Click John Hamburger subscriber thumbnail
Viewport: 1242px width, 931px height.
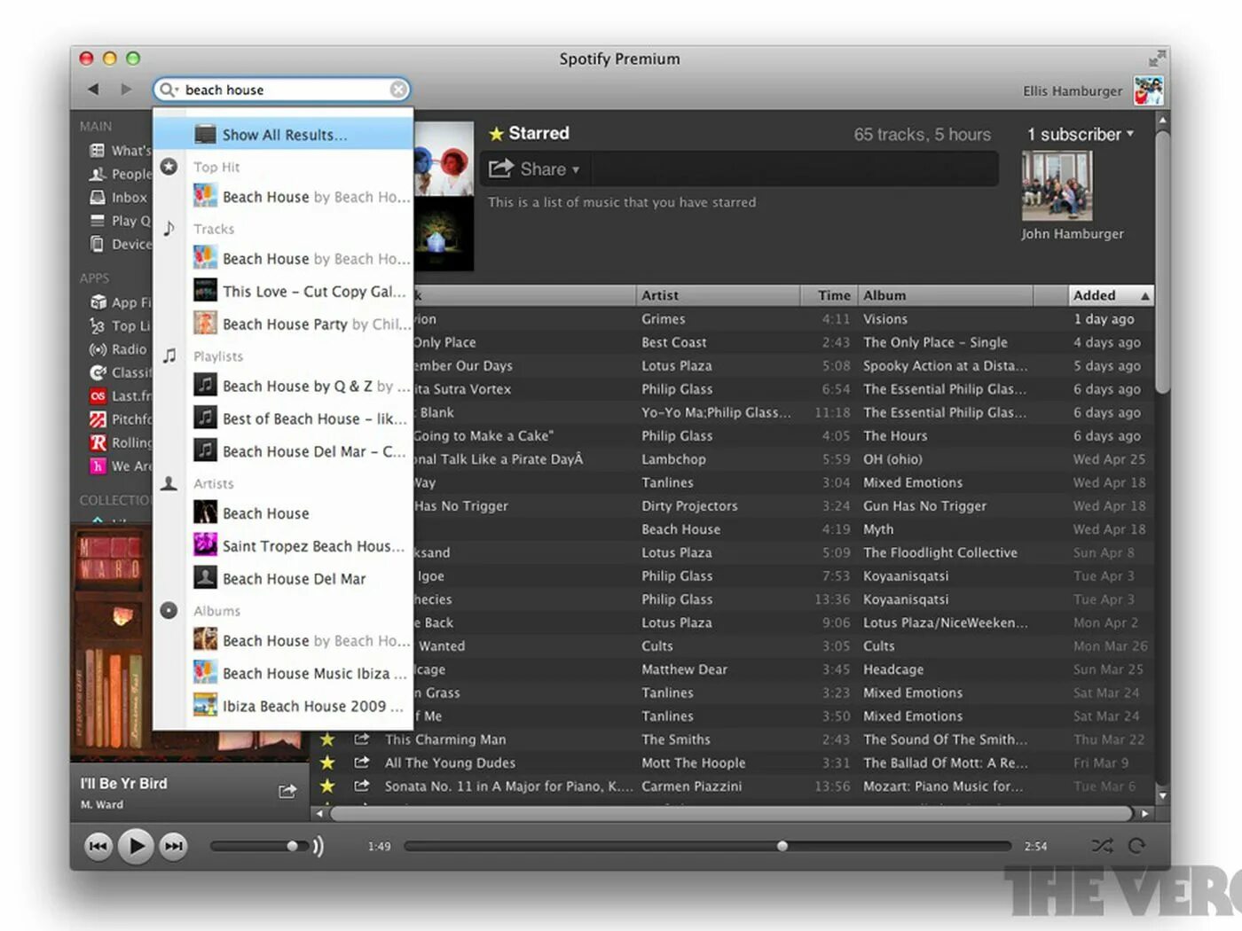tap(1056, 185)
